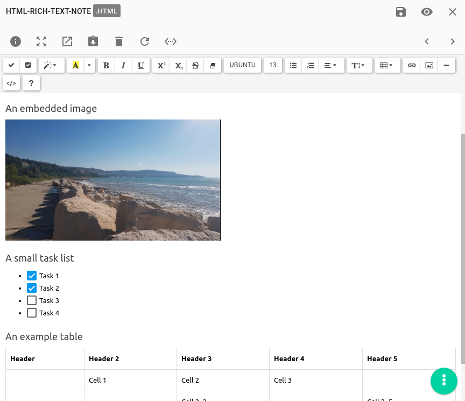Insert a hyperlink

412,65
